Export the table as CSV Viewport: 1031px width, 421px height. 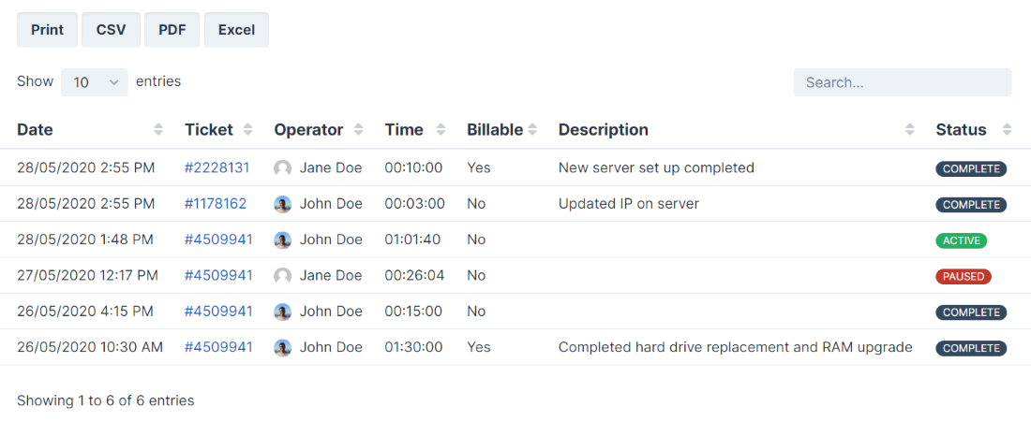[x=112, y=30]
